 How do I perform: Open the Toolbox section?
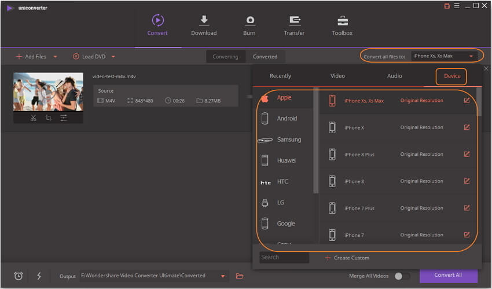342,25
